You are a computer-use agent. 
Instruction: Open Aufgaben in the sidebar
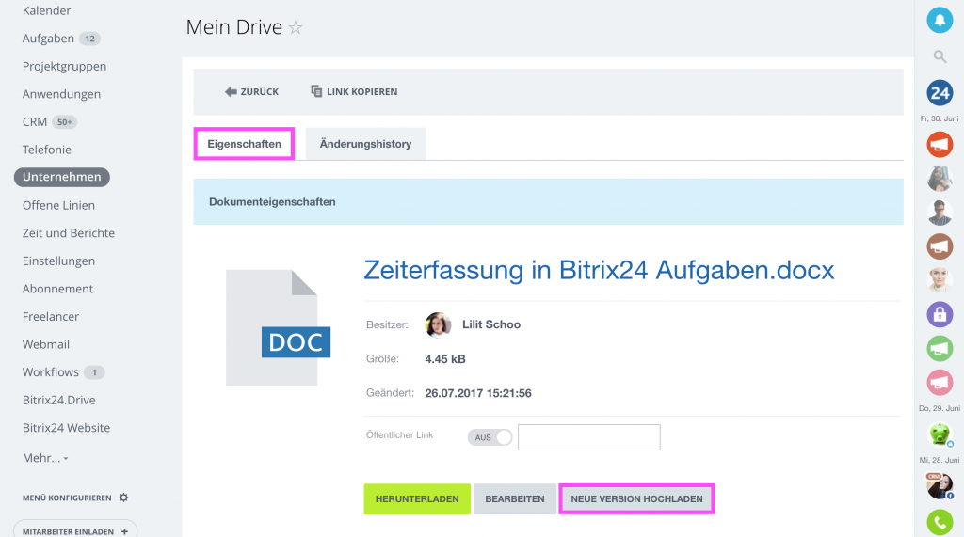click(x=48, y=39)
